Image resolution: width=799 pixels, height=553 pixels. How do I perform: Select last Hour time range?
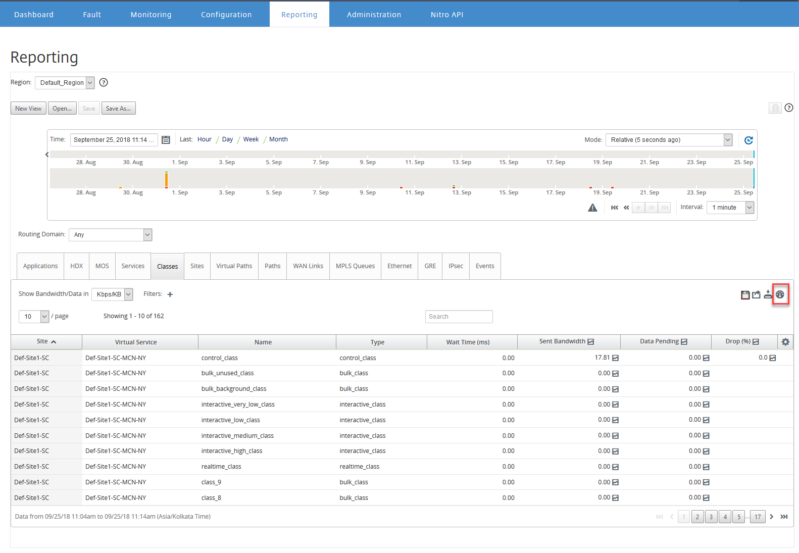(205, 139)
